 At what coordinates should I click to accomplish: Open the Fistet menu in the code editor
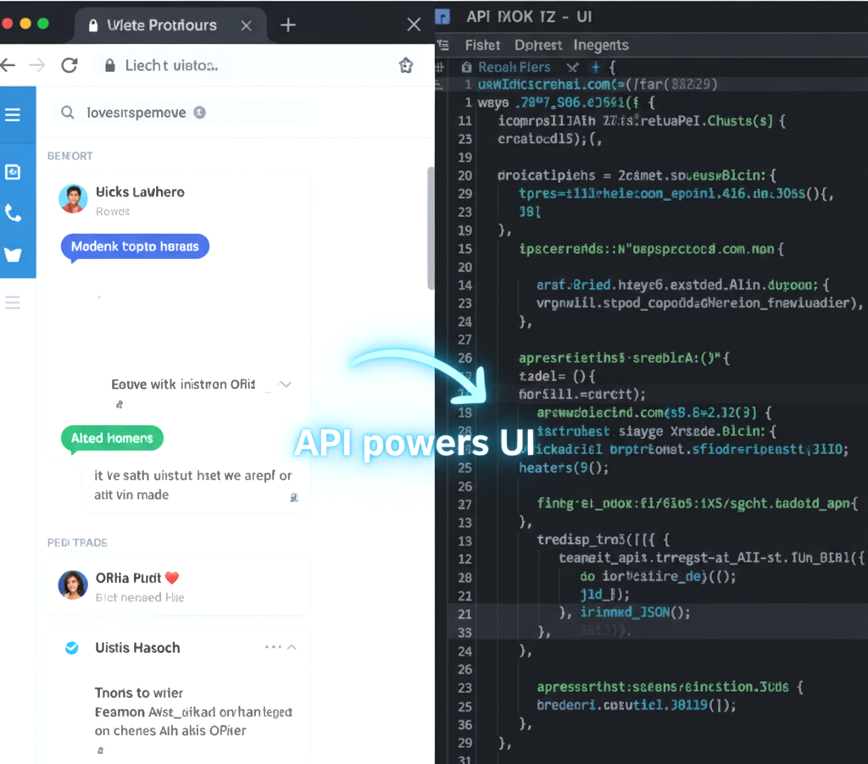(x=482, y=45)
